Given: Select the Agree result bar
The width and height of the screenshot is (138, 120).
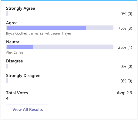Looking at the screenshot, I should [x=60, y=28].
